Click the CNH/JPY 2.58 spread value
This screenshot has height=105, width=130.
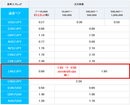(79, 81)
